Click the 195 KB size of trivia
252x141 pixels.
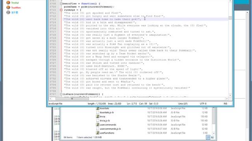tap(204, 117)
